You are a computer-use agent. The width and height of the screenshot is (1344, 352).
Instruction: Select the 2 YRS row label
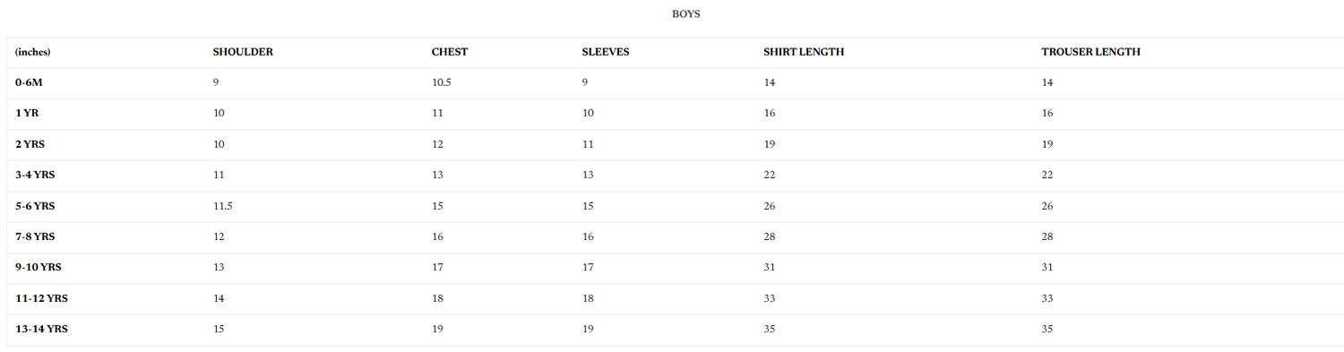(30, 144)
